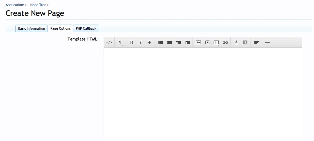Outdent the selected text
314x141 pixels.
[x=179, y=42]
